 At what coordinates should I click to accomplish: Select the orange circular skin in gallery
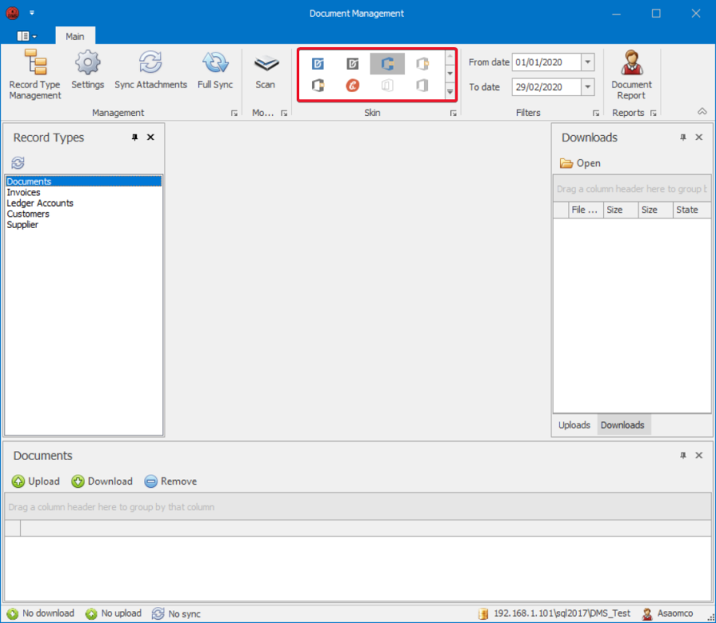click(x=352, y=86)
